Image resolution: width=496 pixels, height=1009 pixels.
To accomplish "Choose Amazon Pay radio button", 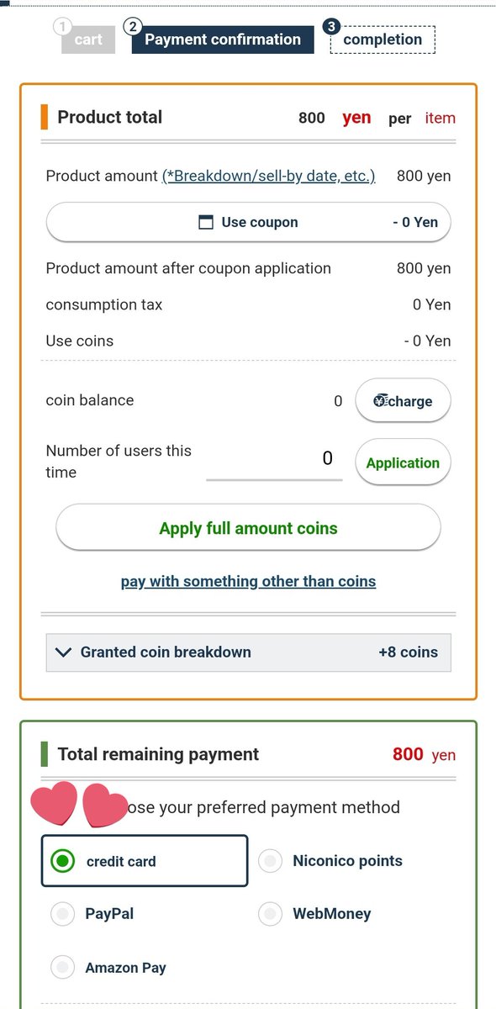I will coord(62,967).
